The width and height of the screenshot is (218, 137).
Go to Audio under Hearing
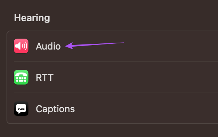[113, 46]
